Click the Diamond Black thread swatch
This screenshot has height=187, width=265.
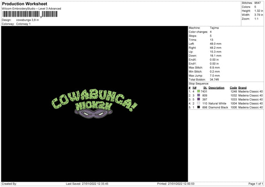[x=198, y=107]
